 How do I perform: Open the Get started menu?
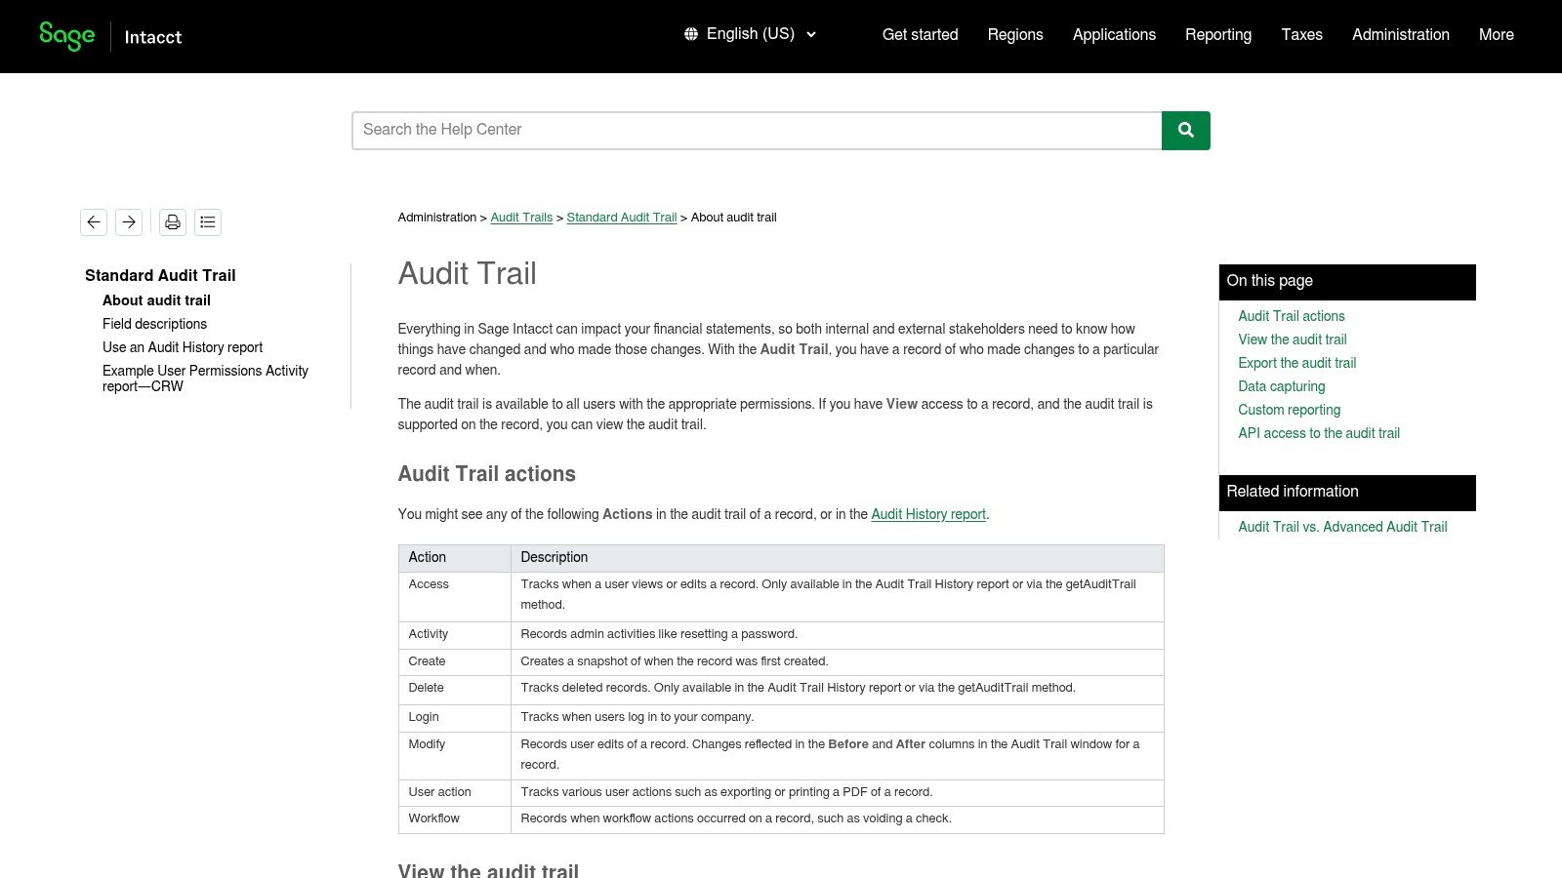point(921,35)
